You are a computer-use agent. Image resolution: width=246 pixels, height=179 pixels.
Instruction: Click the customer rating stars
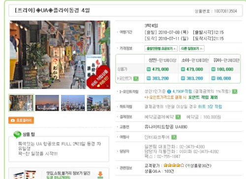pyautogui.click(x=174, y=165)
